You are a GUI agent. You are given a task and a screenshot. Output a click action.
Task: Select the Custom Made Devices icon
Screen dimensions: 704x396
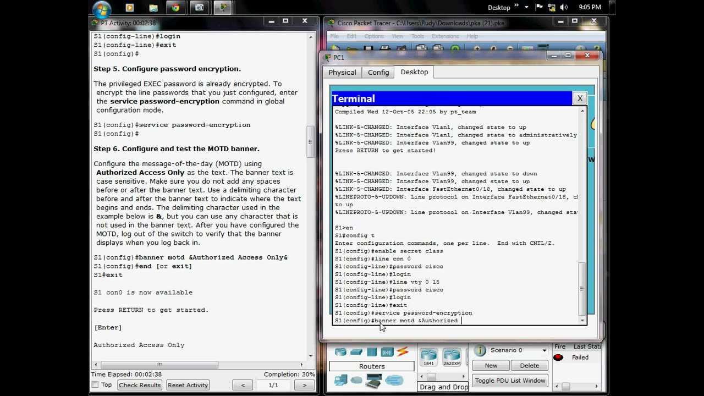374,380
